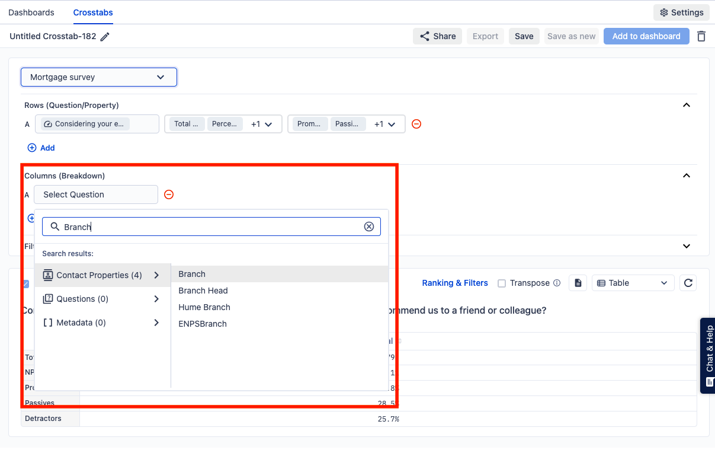Open the Table view type dropdown
The width and height of the screenshot is (715, 453).
[x=633, y=283]
